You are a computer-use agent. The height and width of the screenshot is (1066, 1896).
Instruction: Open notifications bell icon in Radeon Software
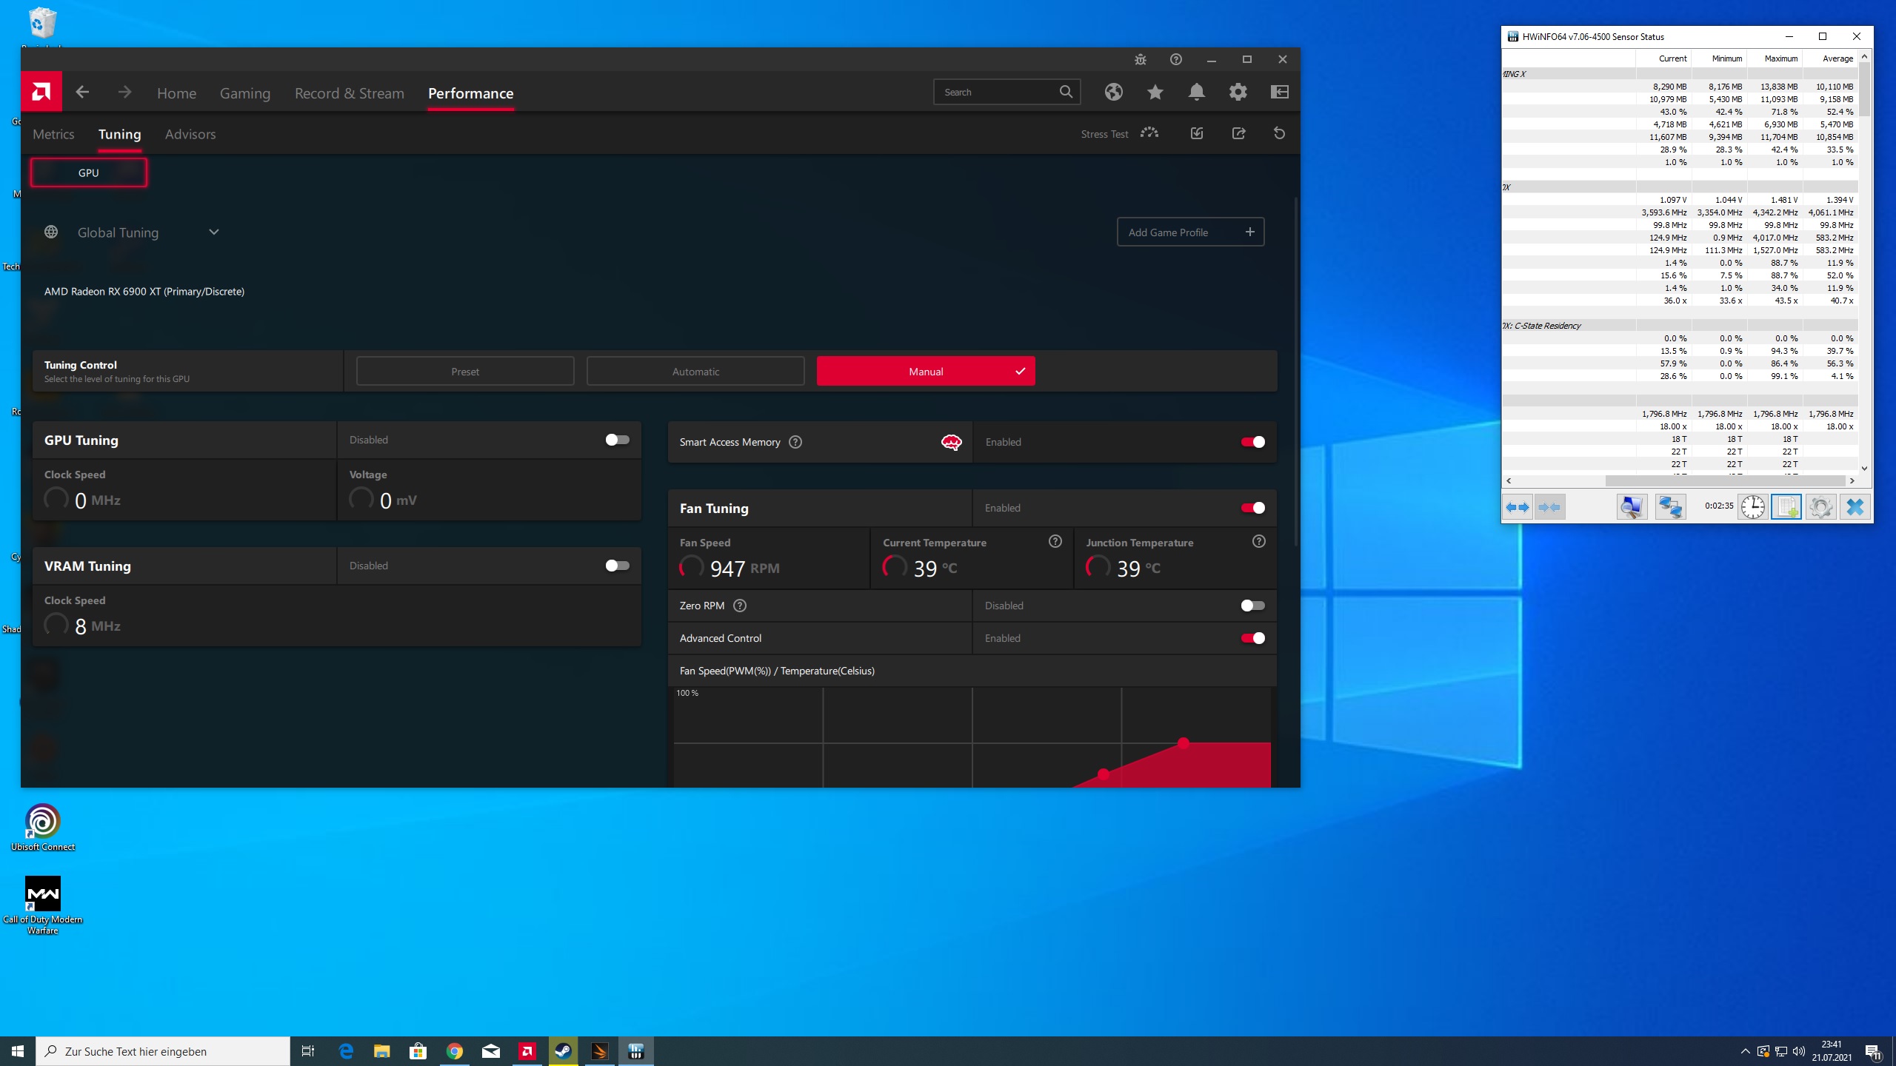pyautogui.click(x=1196, y=92)
